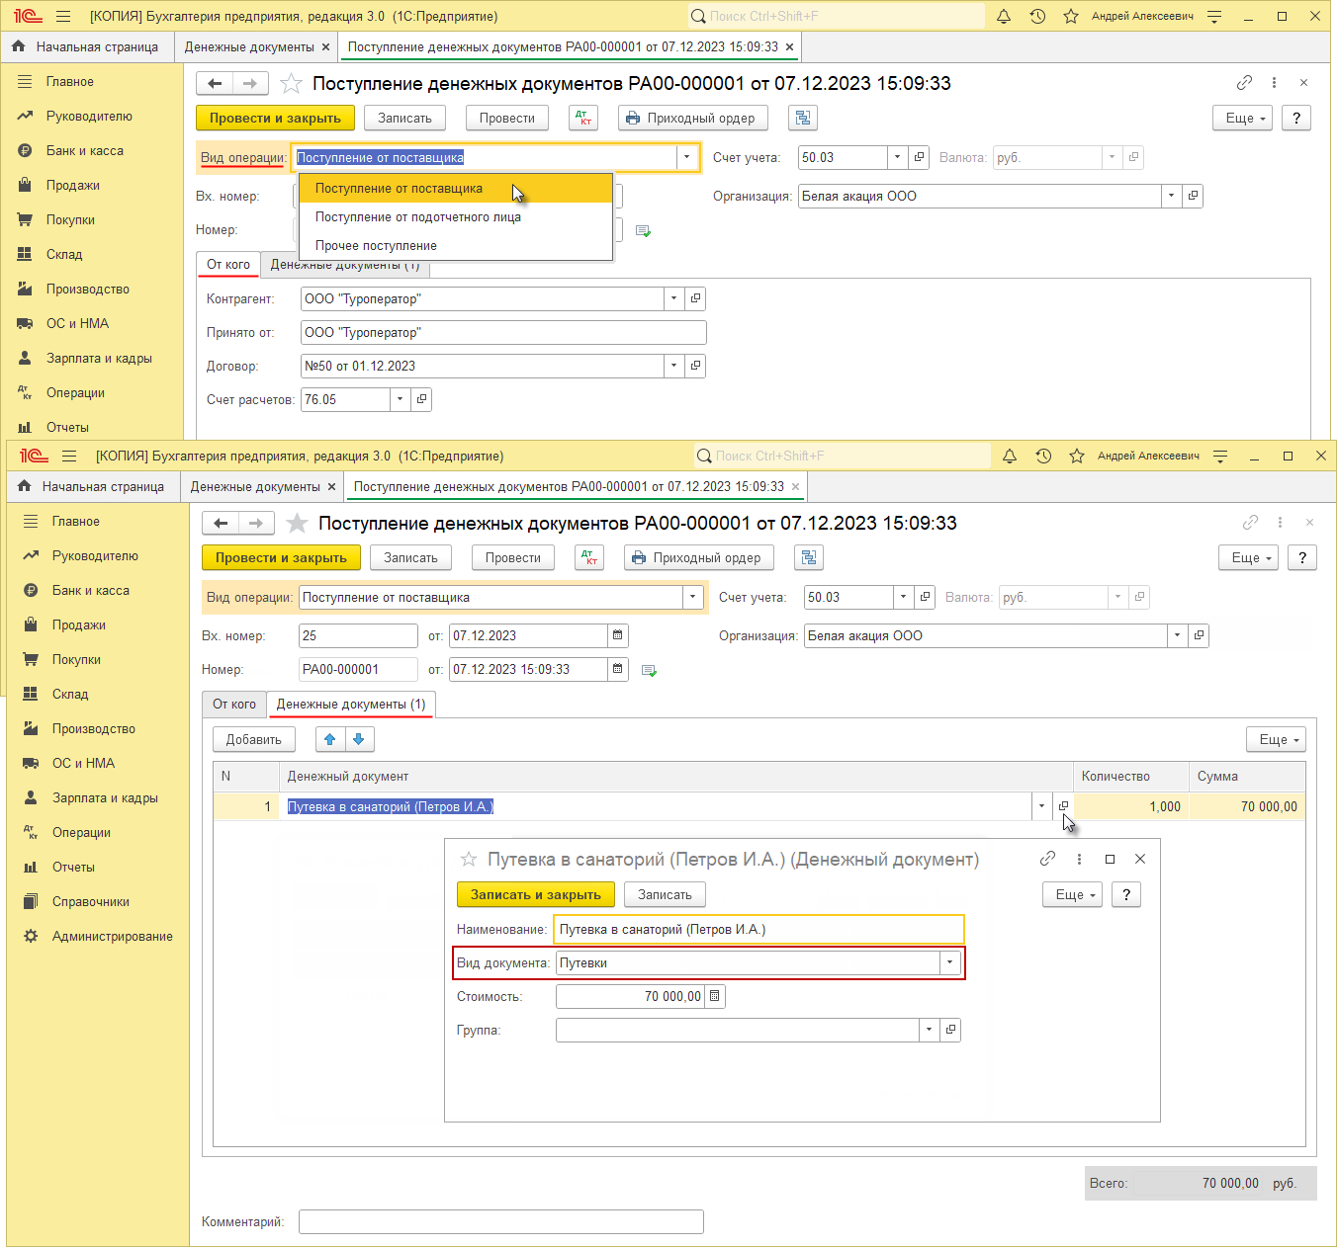Click the Приходный ордер button in the lower window
The height and width of the screenshot is (1249, 1338).
(699, 557)
